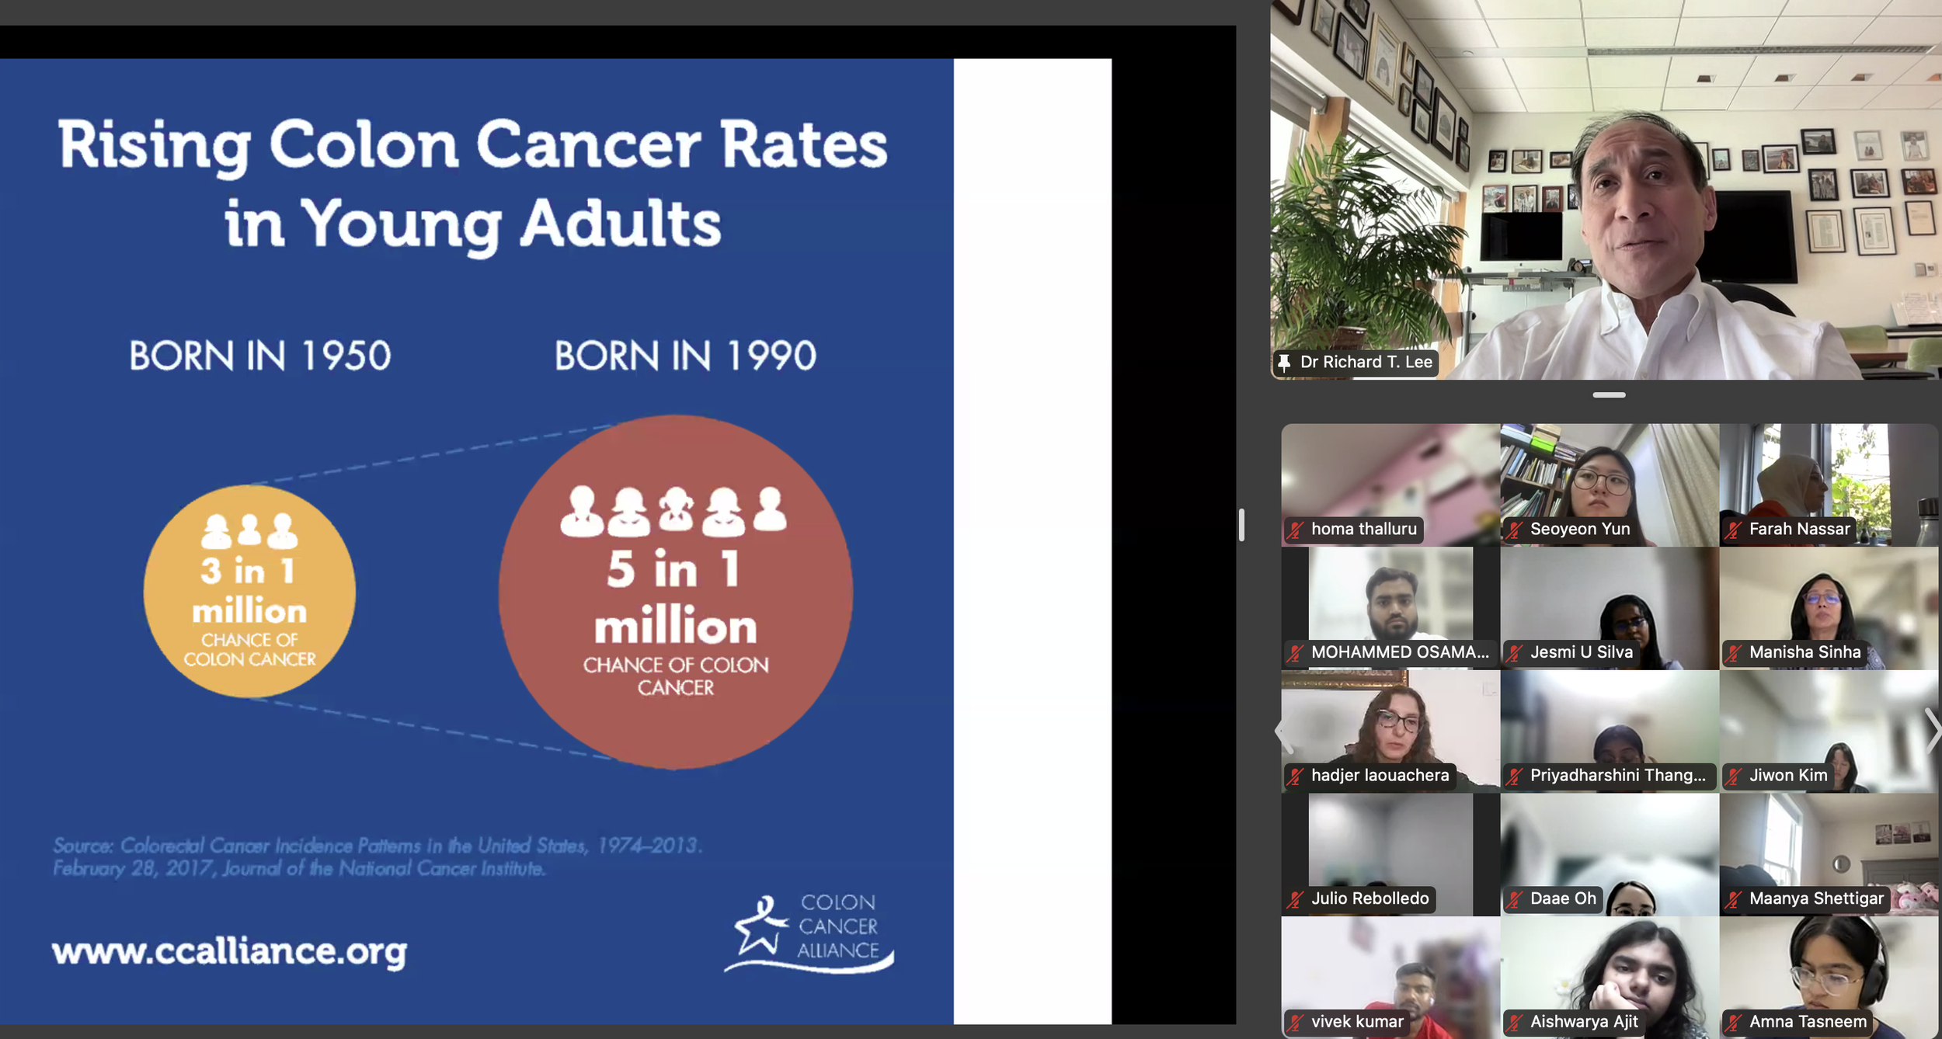The image size is (1942, 1039).
Task: Click Farah Nassar's muted mic icon
Action: pyautogui.click(x=1733, y=530)
